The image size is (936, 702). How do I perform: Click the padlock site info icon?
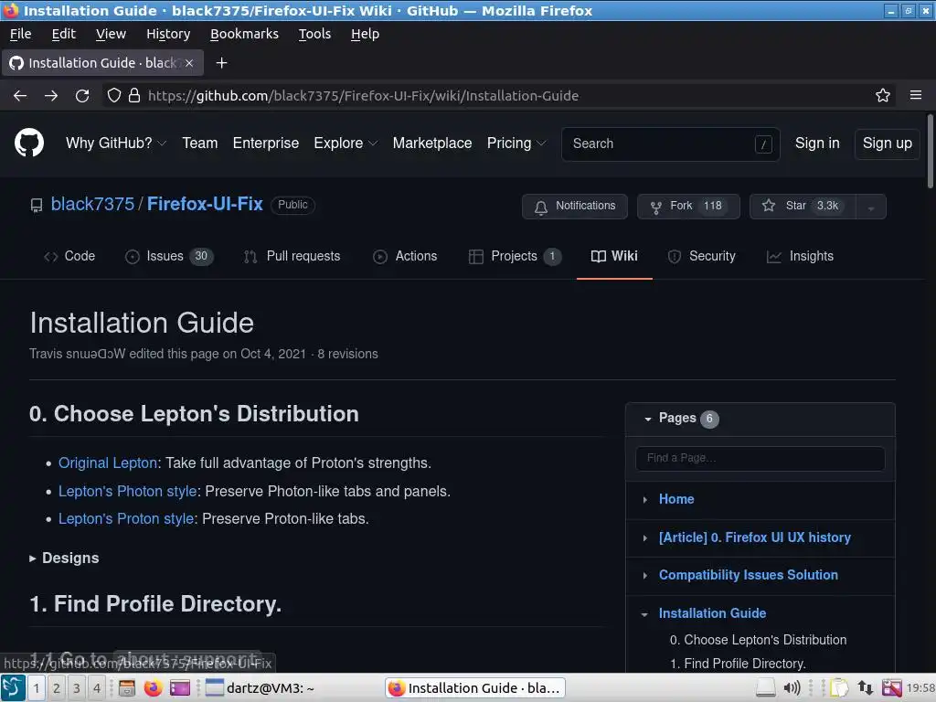(x=134, y=95)
